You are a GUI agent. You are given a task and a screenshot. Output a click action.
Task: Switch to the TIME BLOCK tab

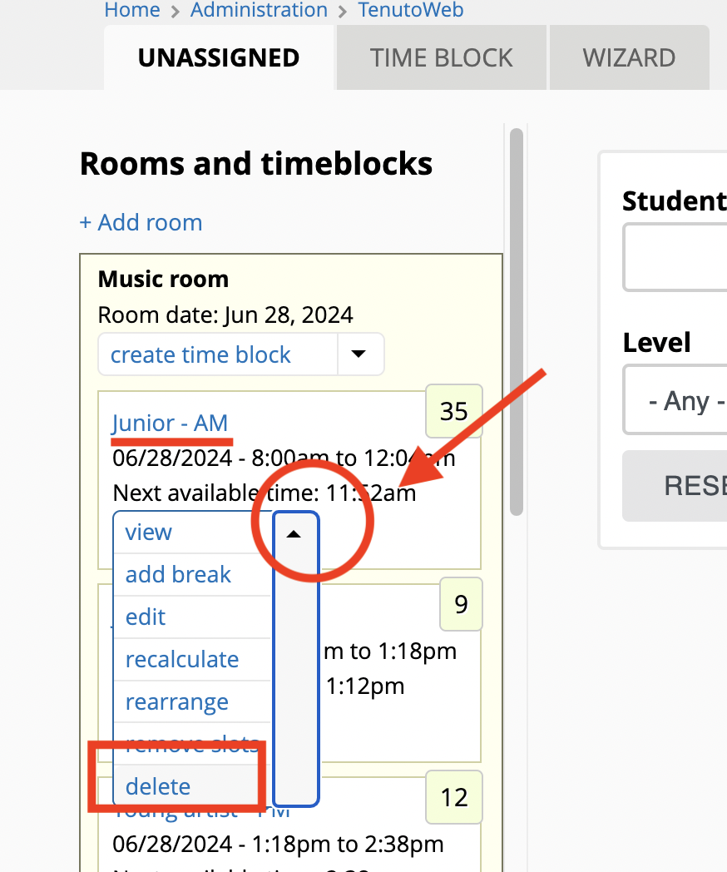tap(442, 58)
